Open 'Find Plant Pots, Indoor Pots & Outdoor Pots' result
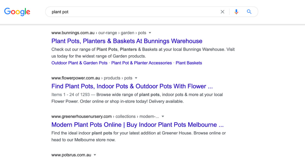The height and width of the screenshot is (160, 305). pyautogui.click(x=132, y=86)
